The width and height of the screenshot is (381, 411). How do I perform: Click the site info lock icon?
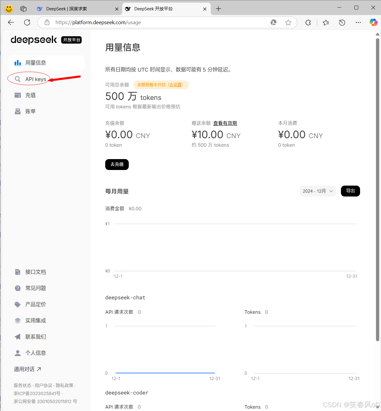[47, 22]
